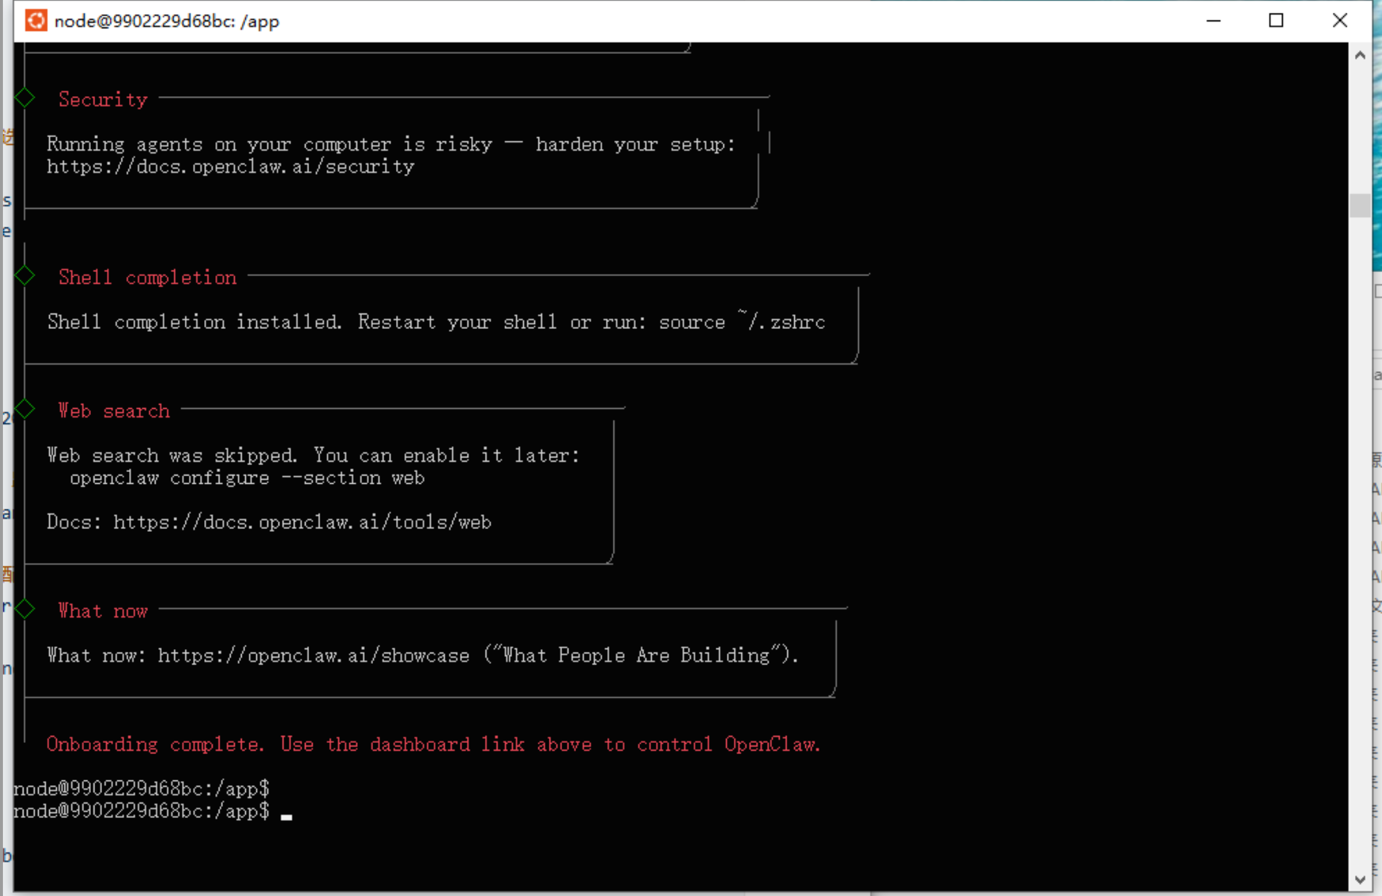Open the docs.openclaw.ai/tools/web link

302,522
